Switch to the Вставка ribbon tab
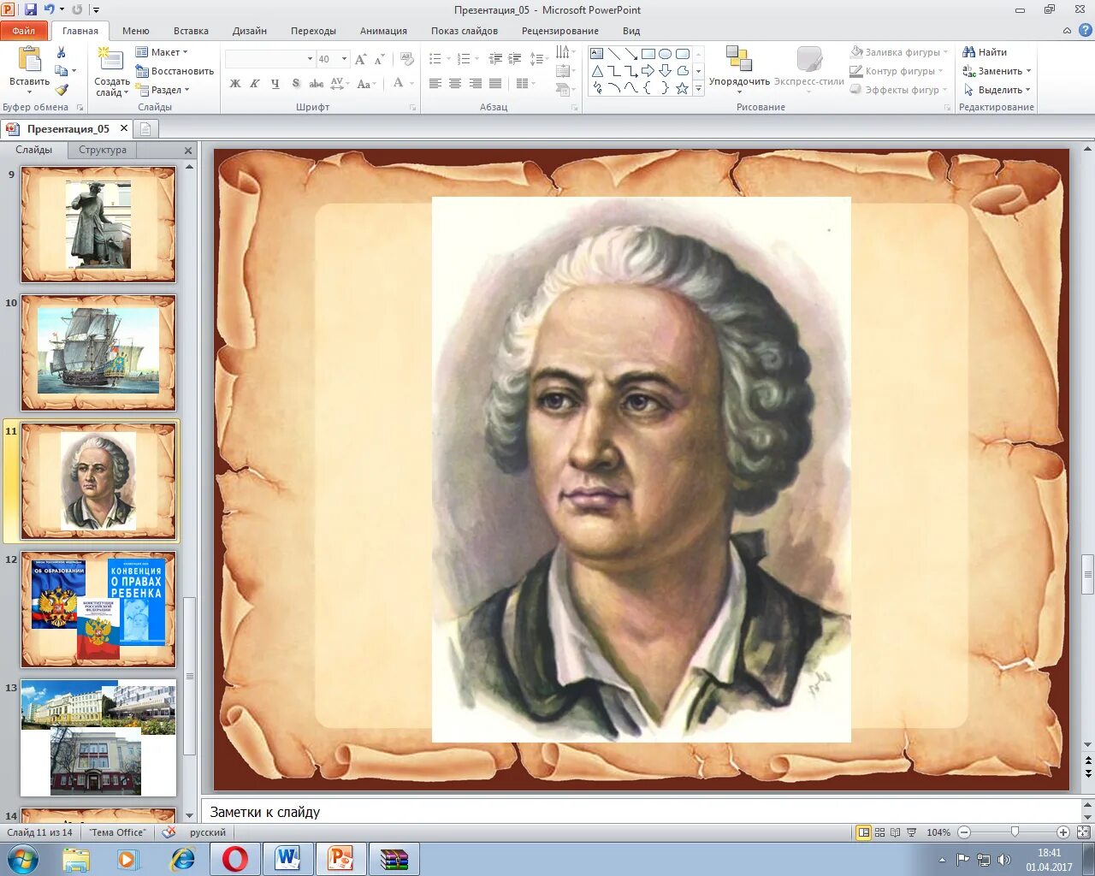The width and height of the screenshot is (1095, 876). 191,31
